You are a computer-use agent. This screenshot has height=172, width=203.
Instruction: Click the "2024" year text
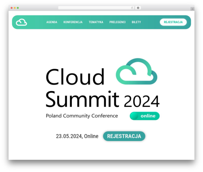(x=142, y=101)
